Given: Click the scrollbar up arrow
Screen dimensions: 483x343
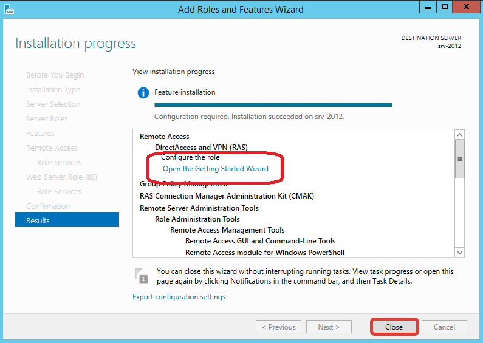Looking at the screenshot, I should 459,135.
